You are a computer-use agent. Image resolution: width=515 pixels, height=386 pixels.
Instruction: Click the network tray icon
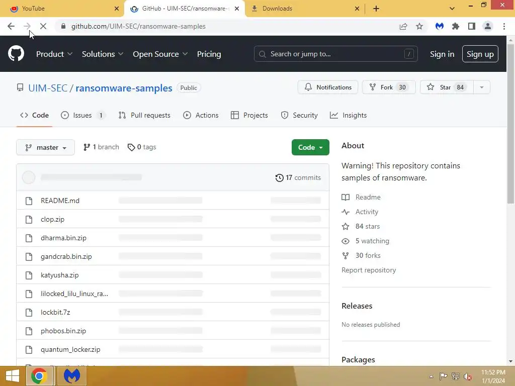[456, 376]
